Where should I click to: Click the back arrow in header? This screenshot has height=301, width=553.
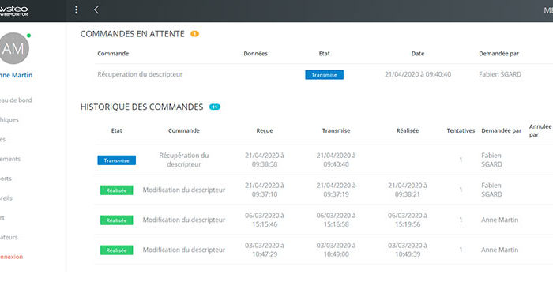pos(96,10)
